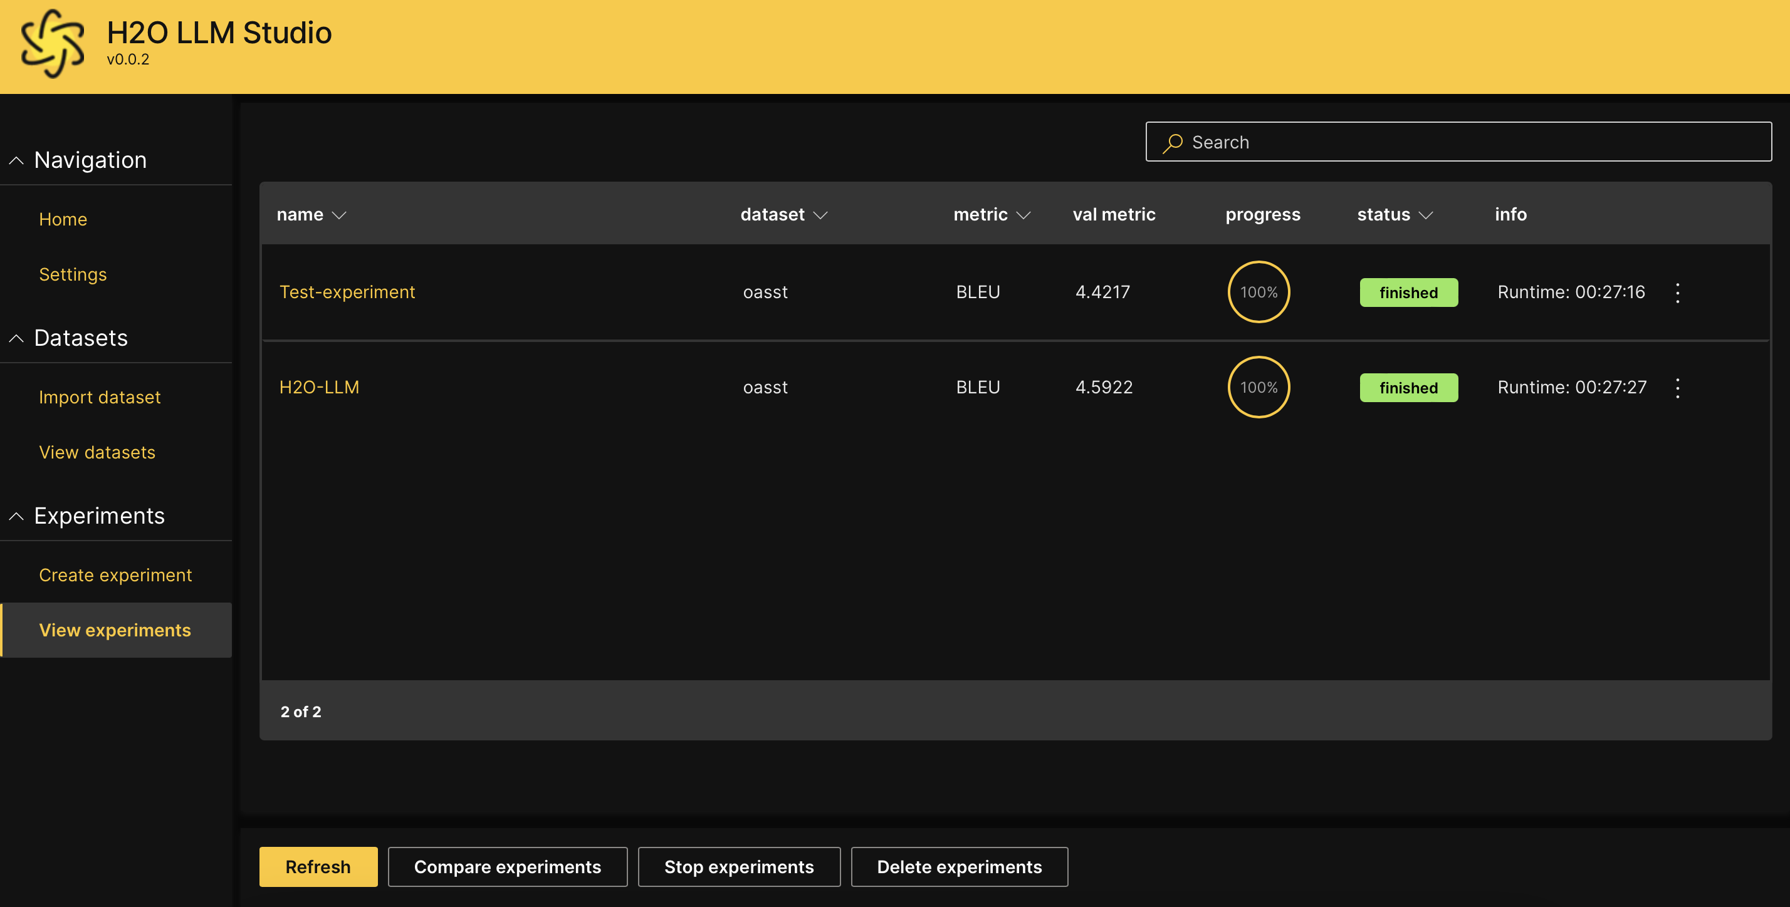The width and height of the screenshot is (1790, 907).
Task: Open View datasets page
Action: point(97,452)
